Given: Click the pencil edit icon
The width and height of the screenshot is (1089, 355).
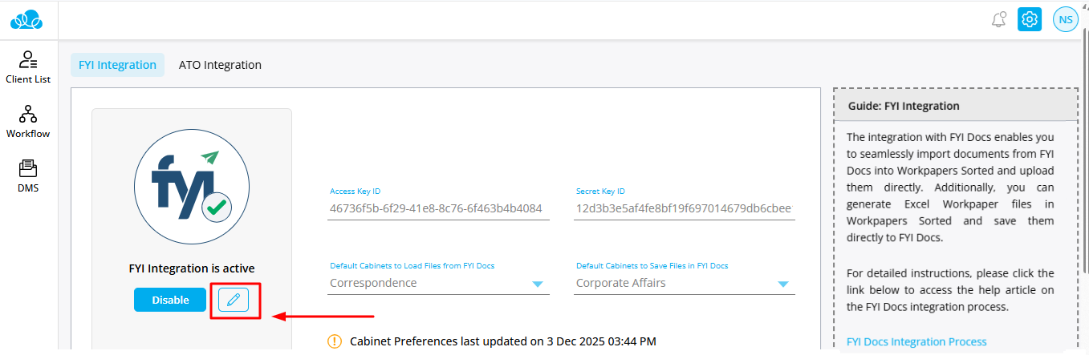Looking at the screenshot, I should tap(234, 300).
